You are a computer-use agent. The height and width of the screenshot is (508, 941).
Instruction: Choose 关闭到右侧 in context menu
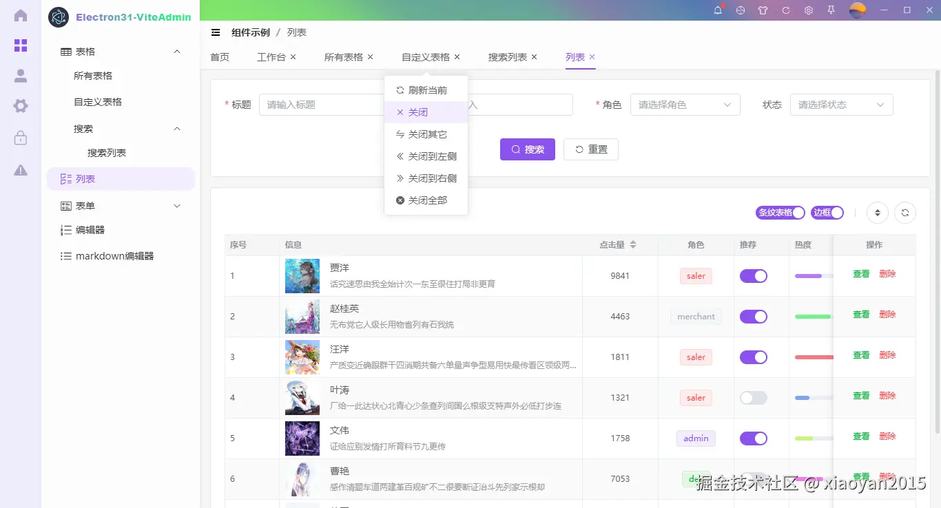[426, 178]
